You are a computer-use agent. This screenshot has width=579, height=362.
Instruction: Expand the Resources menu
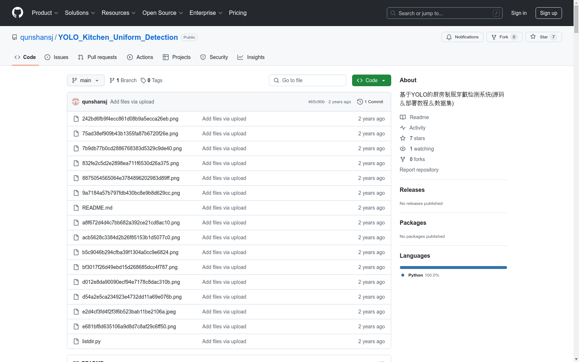pos(119,13)
